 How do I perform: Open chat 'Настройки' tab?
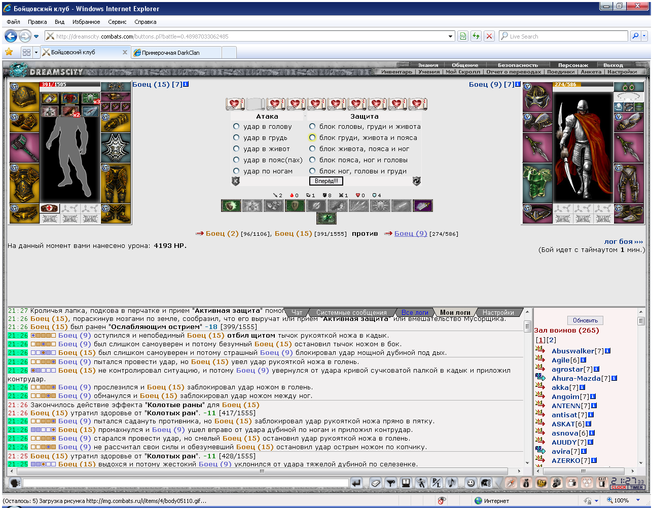[498, 313]
